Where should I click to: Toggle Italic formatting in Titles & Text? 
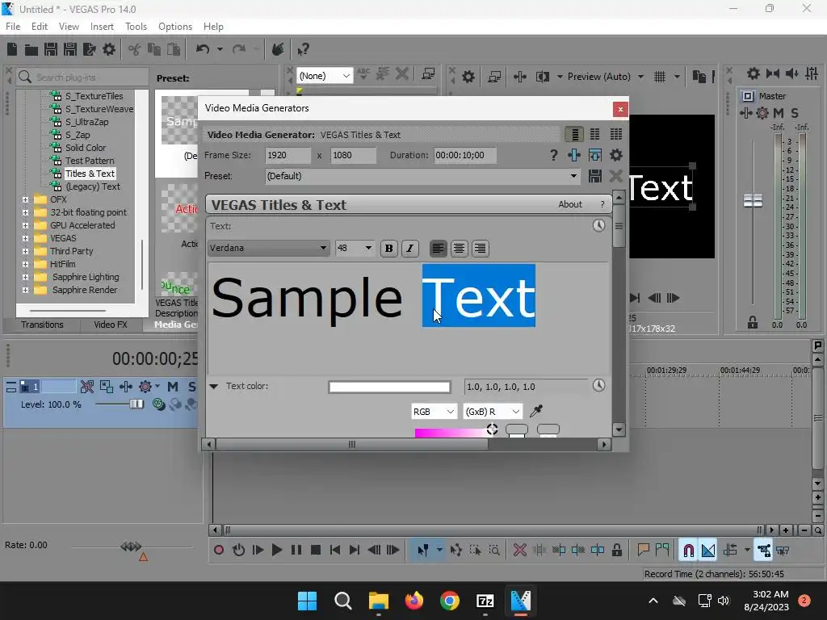(409, 249)
